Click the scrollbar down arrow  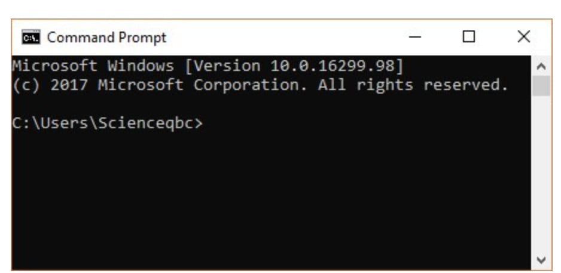(541, 260)
